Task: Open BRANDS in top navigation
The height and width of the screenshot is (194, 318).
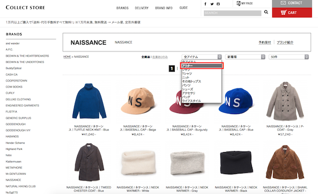Action: click(122, 8)
